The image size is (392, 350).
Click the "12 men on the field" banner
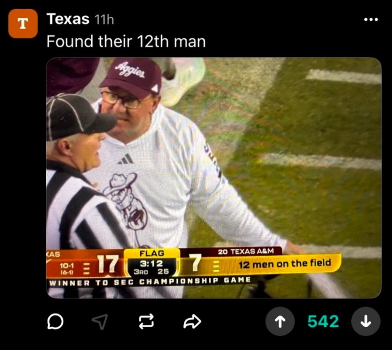[x=284, y=264]
